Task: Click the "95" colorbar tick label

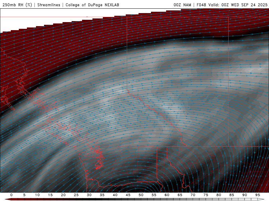Action: coord(258,195)
